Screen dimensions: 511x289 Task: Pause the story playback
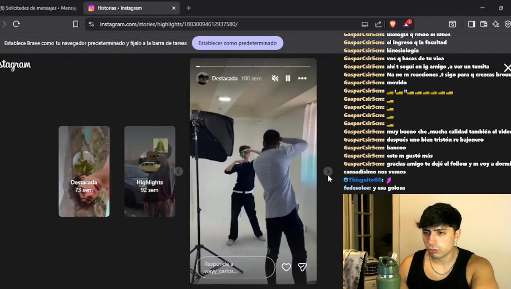(x=288, y=79)
